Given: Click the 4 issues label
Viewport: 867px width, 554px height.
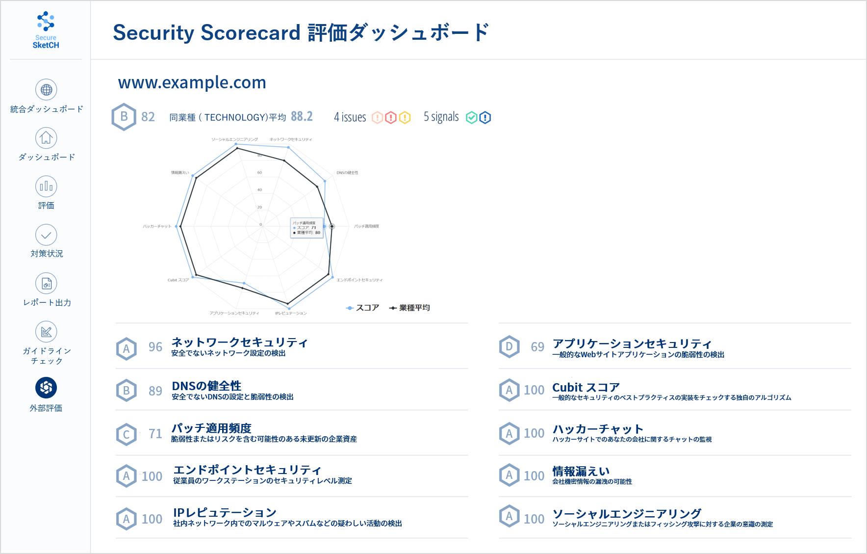Looking at the screenshot, I should [x=350, y=117].
